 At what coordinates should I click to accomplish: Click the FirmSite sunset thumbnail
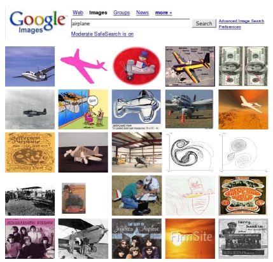(190, 239)
